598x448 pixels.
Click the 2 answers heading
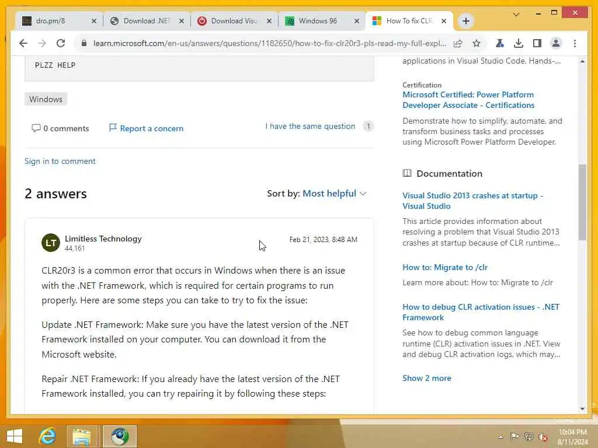[x=55, y=194]
